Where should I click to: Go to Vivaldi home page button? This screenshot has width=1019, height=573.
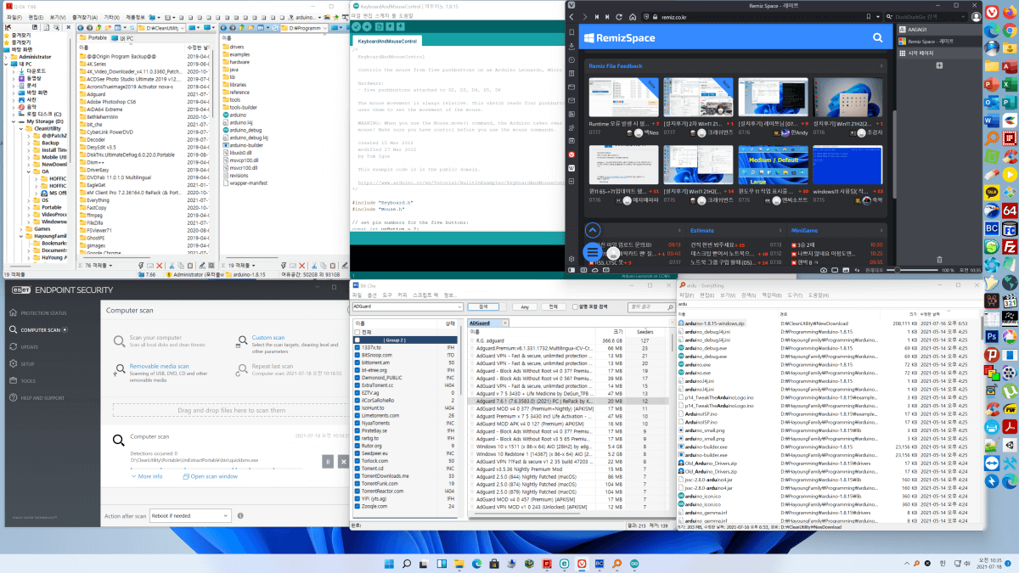pos(633,16)
